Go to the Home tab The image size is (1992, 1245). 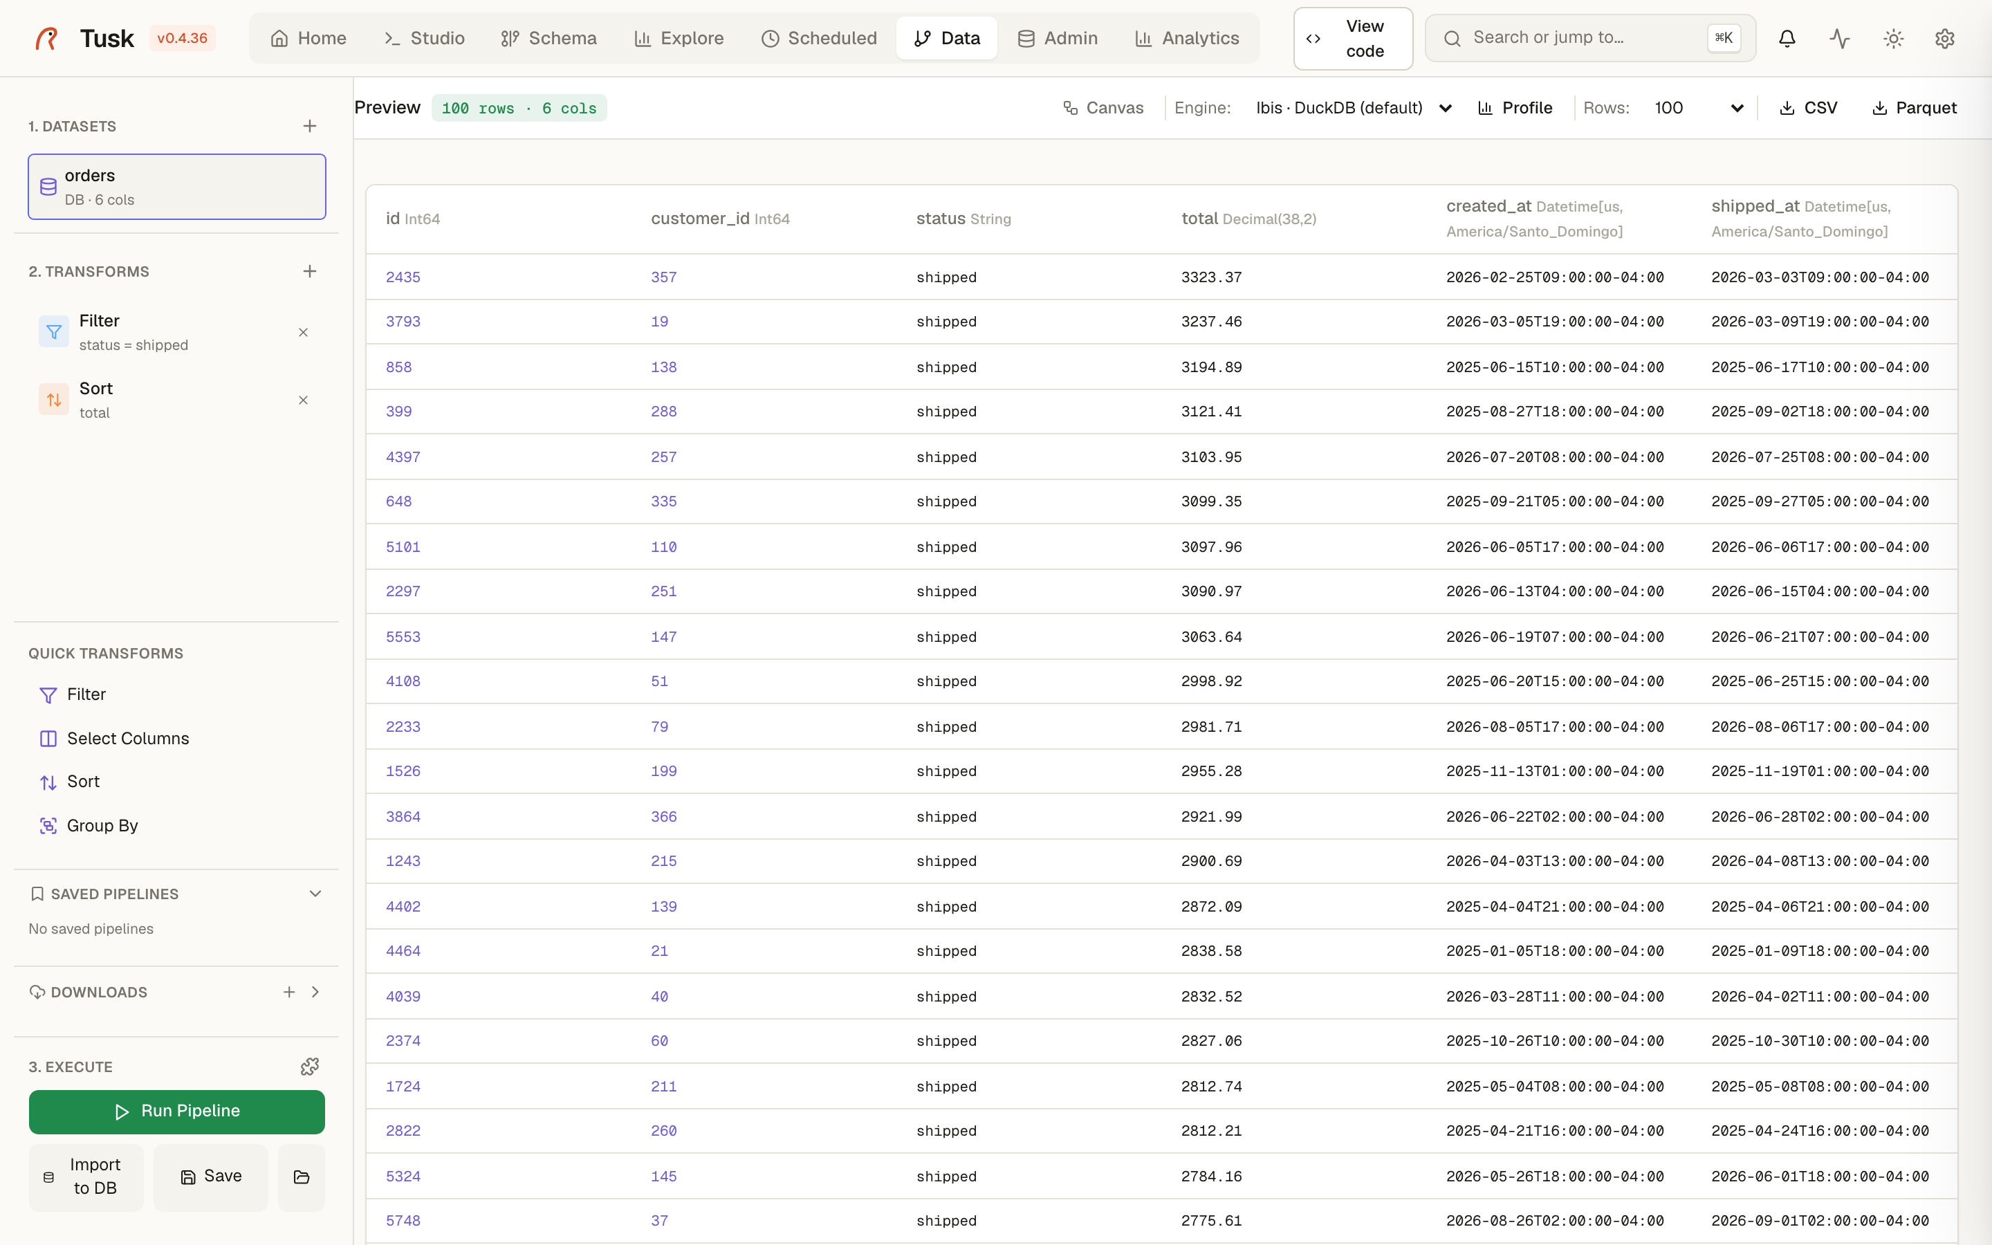pyautogui.click(x=308, y=38)
